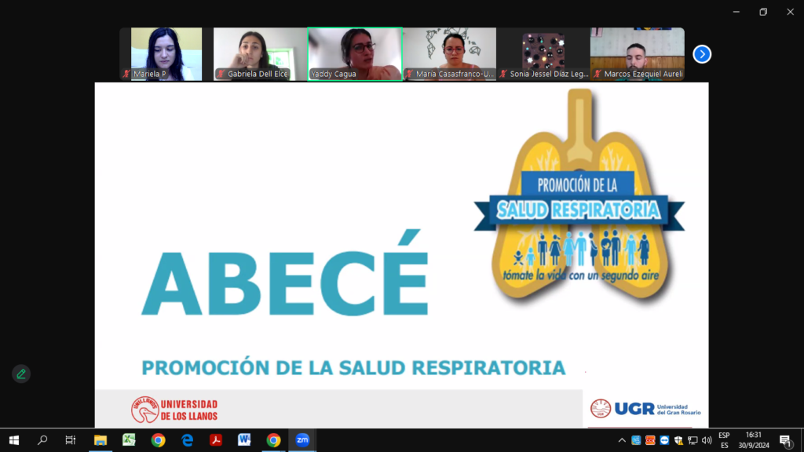Viewport: 804px width, 452px height.
Task: Open first blue tray icon after chevron
Action: pyautogui.click(x=636, y=440)
